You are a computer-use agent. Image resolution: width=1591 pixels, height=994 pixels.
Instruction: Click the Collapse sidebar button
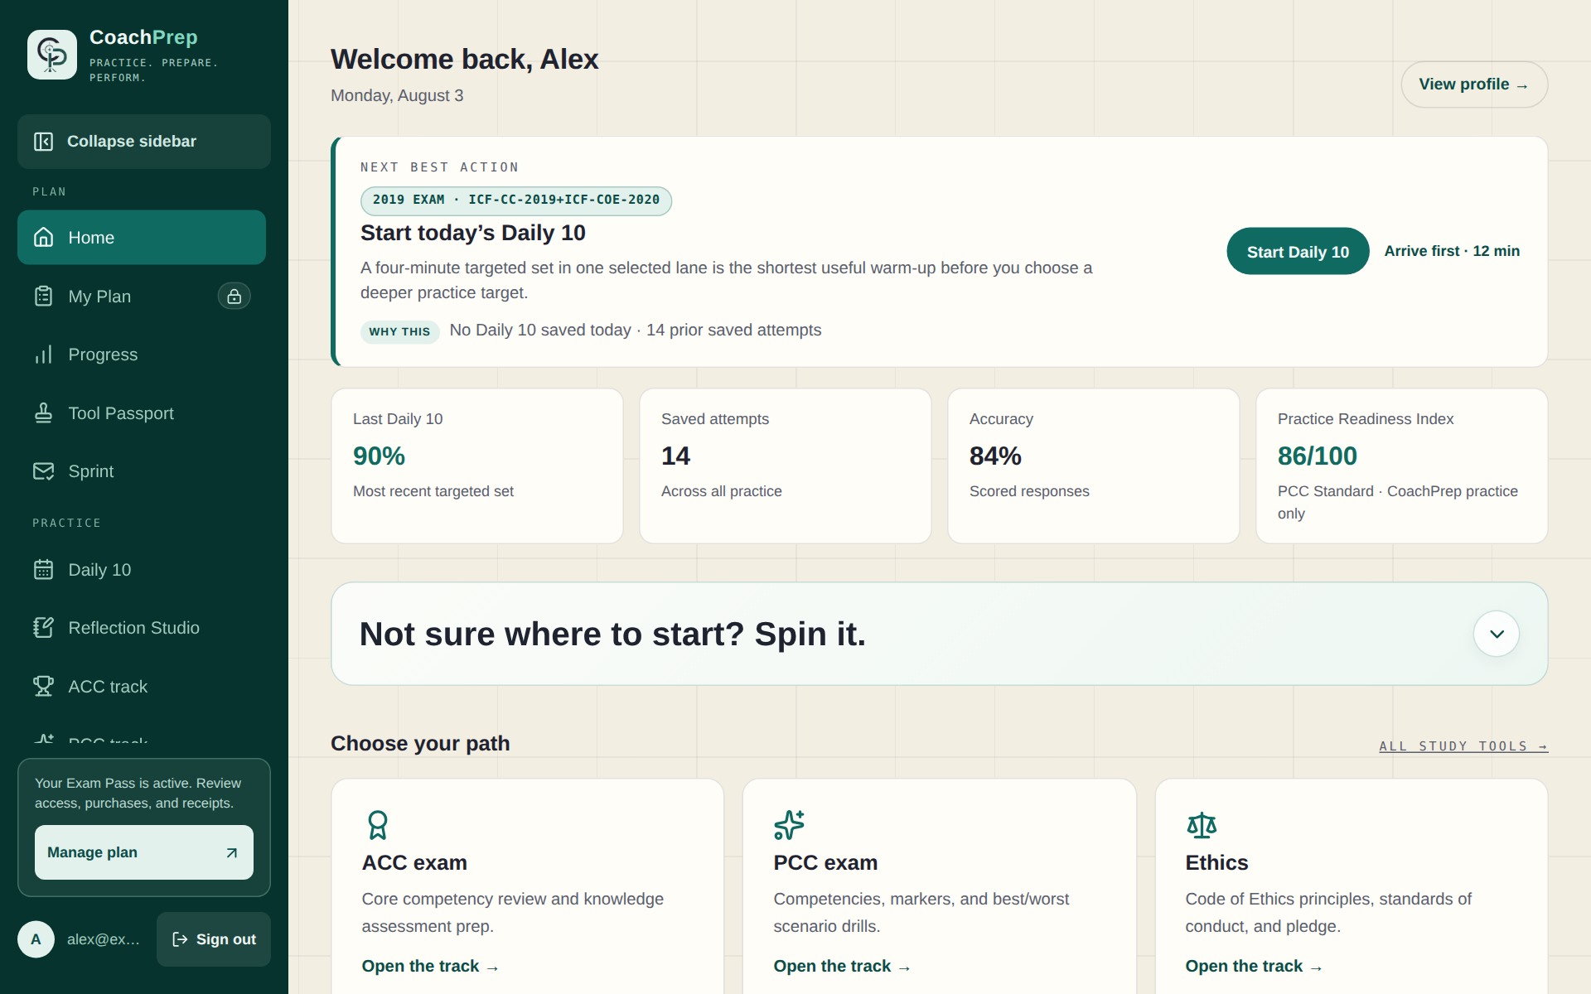pos(144,142)
